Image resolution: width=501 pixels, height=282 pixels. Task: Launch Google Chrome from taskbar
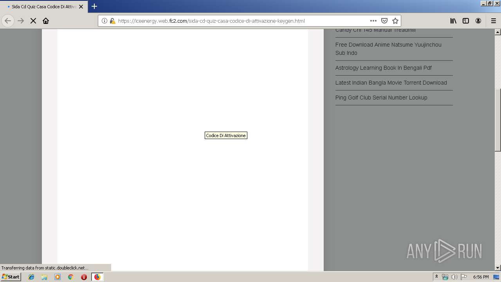tap(70, 277)
